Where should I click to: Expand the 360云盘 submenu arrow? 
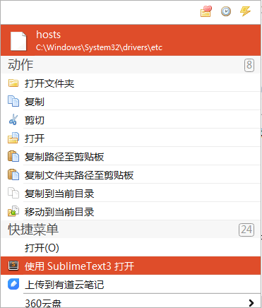[x=251, y=302]
